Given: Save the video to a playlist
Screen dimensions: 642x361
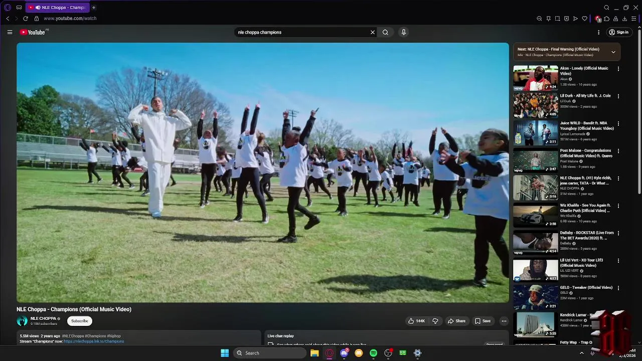Looking at the screenshot, I should [x=483, y=321].
